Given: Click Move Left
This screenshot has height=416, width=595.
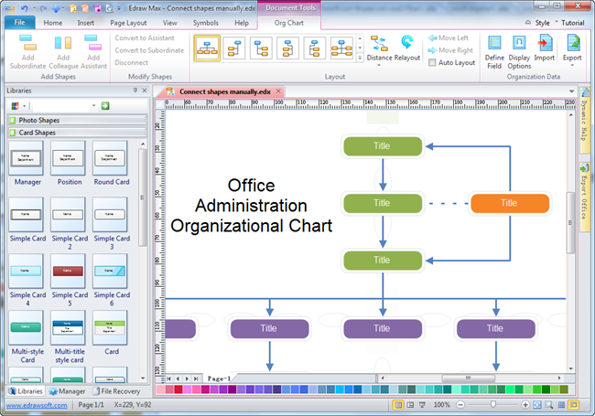Looking at the screenshot, I should click(449, 37).
